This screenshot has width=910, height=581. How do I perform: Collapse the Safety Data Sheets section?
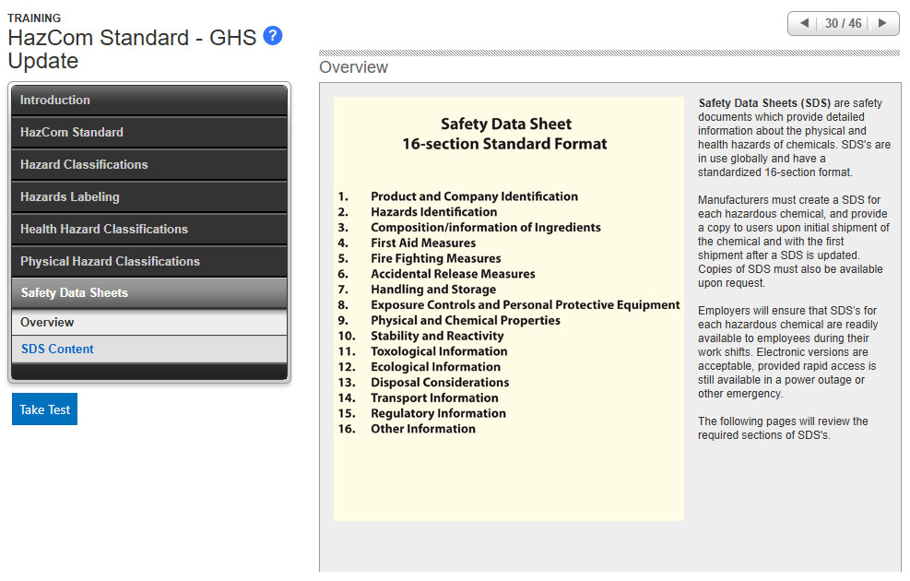click(x=149, y=293)
